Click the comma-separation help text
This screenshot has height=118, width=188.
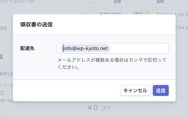pos(112,64)
